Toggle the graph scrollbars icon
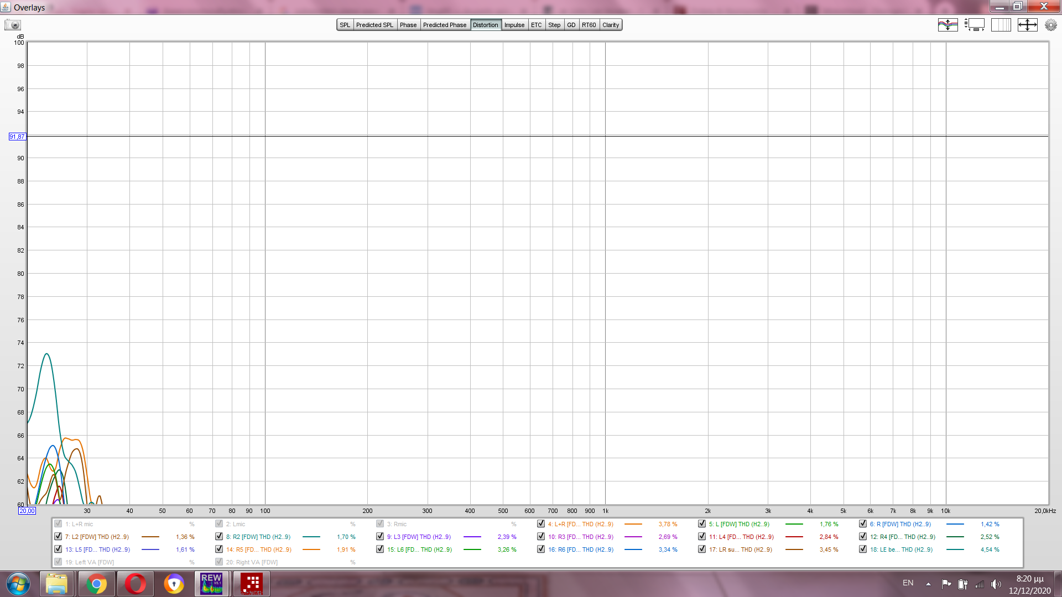Viewport: 1062px width, 597px height. pyautogui.click(x=974, y=25)
